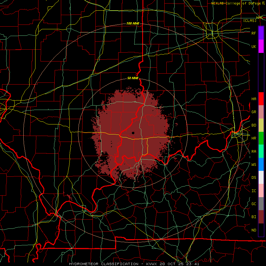This screenshot has width=266, height=266.
Task: Click the 100 NMI range ring label
Action: (133, 23)
